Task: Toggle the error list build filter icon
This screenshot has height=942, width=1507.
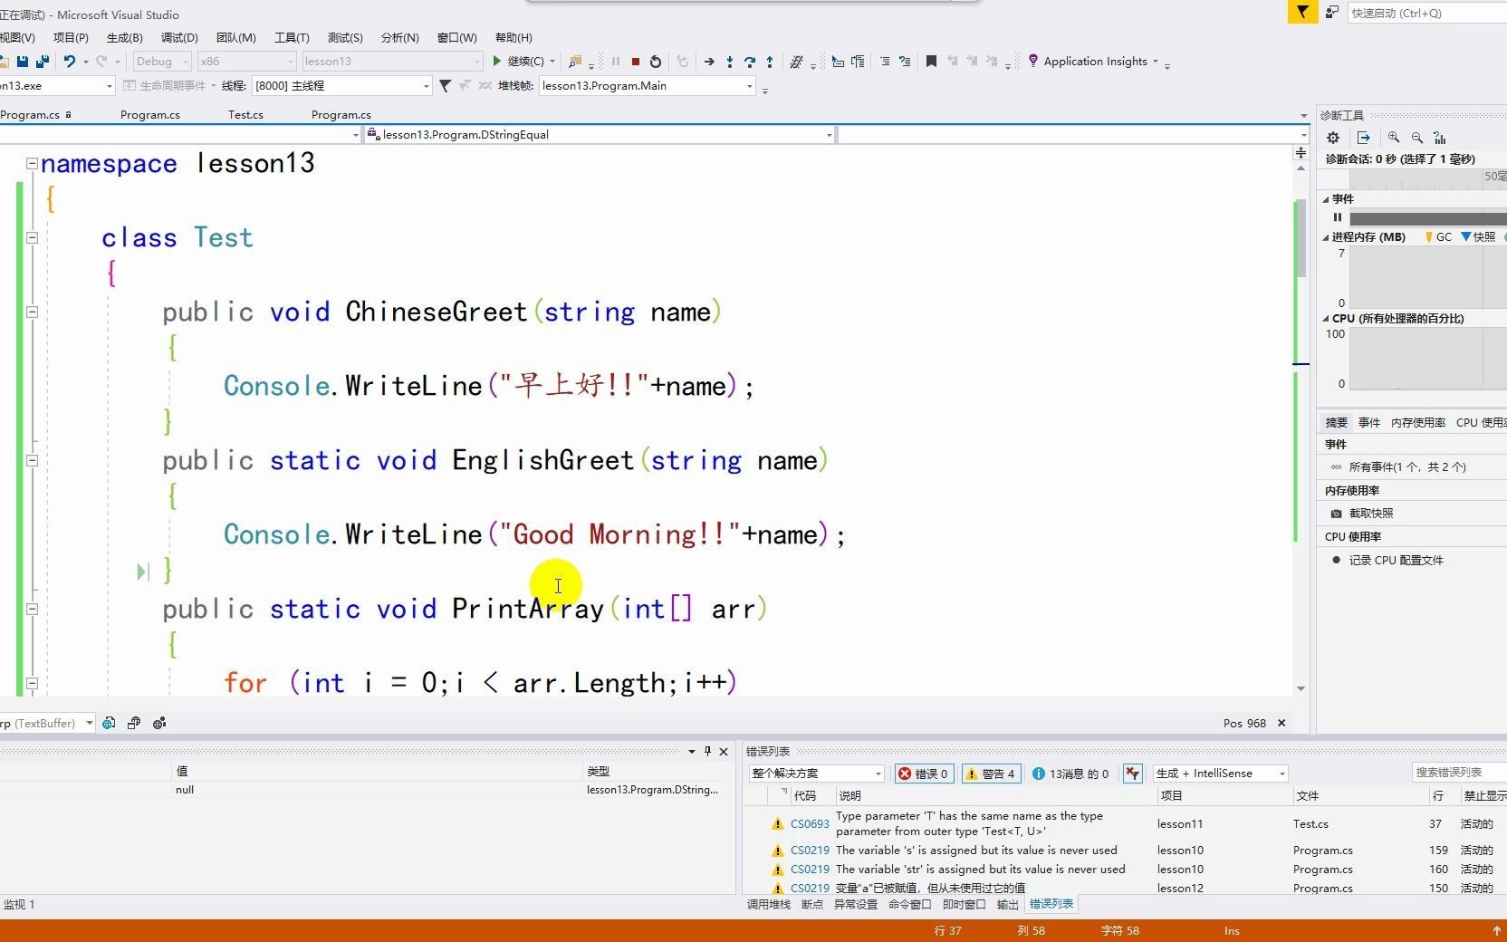Action: coord(1132,774)
